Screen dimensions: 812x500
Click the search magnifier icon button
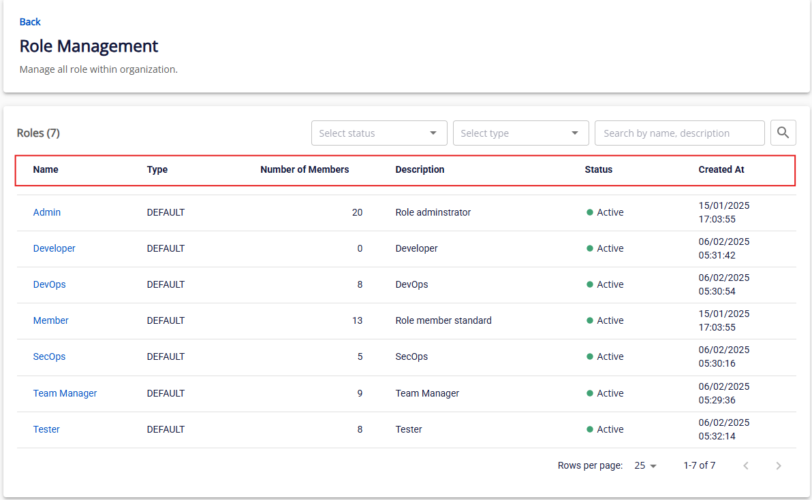(783, 133)
